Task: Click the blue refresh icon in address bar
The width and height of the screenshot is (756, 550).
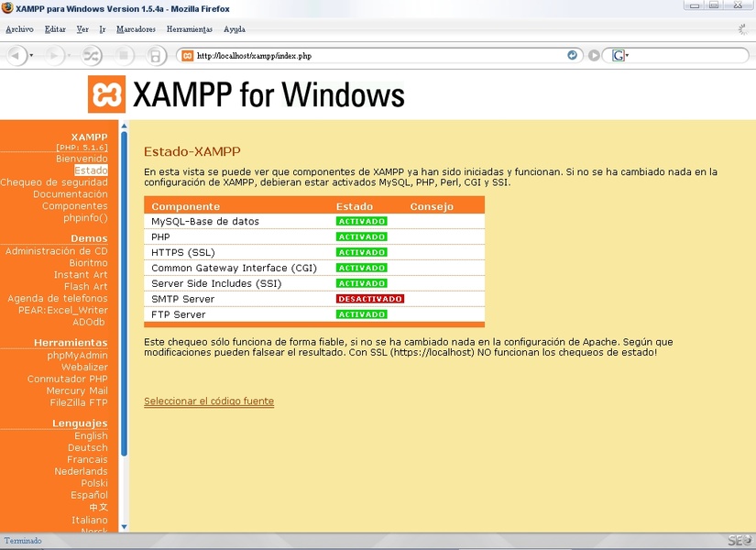Action: [x=572, y=56]
